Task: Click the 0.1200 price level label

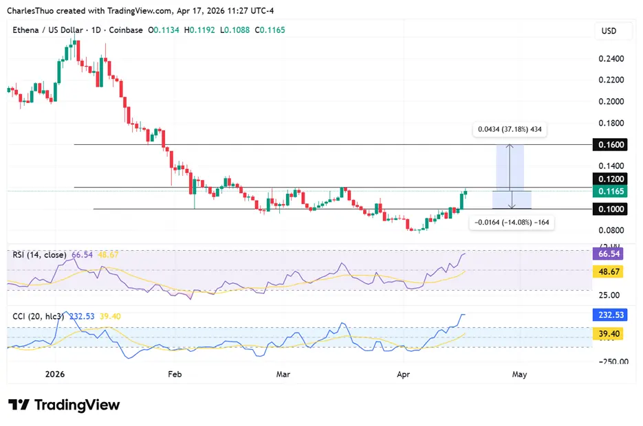Action: [611, 180]
